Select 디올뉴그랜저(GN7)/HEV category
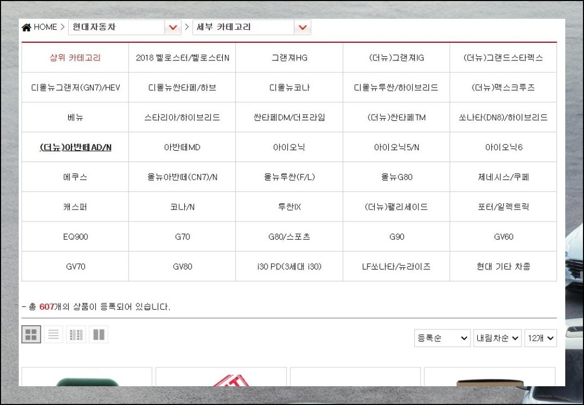This screenshot has height=405, width=584. [x=75, y=88]
